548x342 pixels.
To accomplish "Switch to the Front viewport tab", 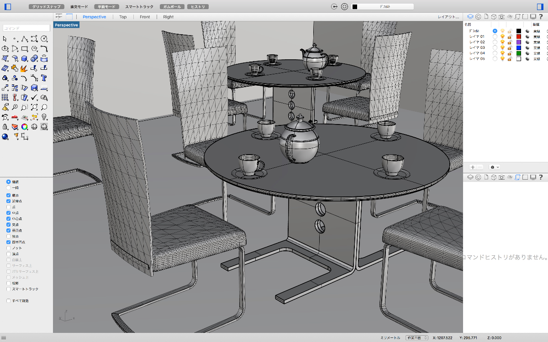I will [145, 17].
